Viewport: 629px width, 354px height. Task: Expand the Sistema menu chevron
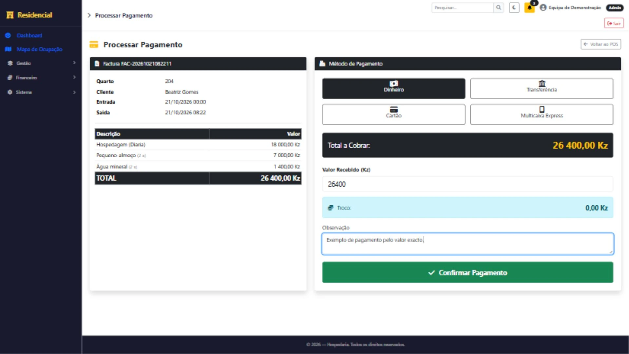coord(74,92)
